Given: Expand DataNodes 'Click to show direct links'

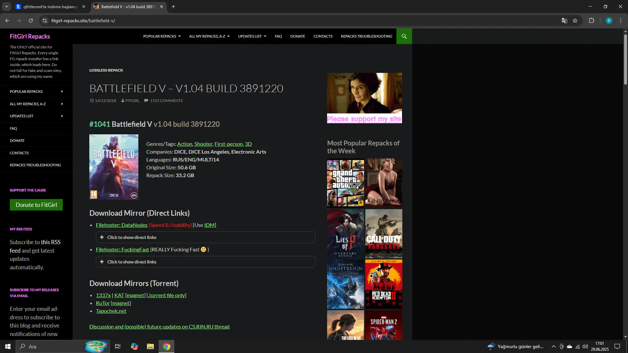Looking at the screenshot, I should pyautogui.click(x=205, y=237).
